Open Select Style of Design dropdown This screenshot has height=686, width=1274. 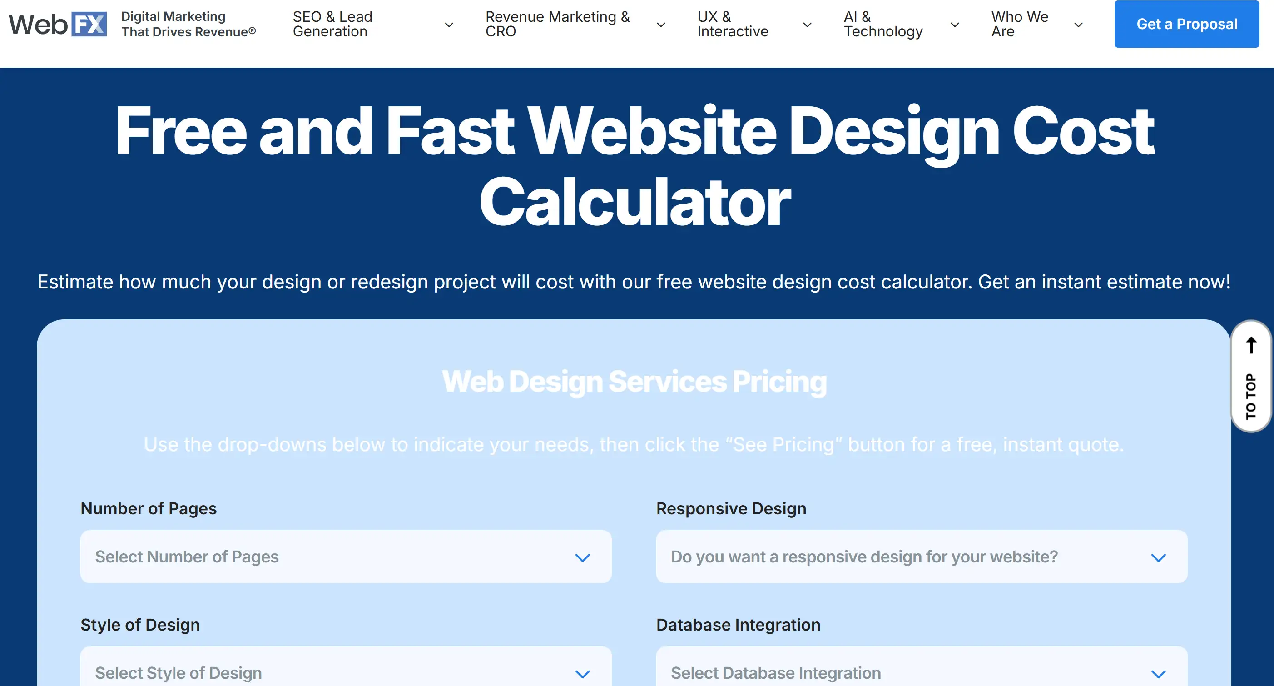pos(346,666)
